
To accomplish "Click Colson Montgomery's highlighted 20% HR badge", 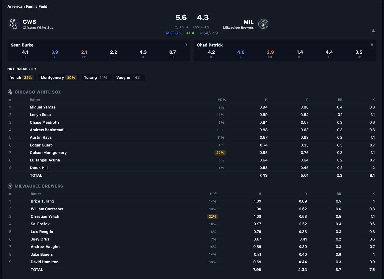I will tap(220, 153).
